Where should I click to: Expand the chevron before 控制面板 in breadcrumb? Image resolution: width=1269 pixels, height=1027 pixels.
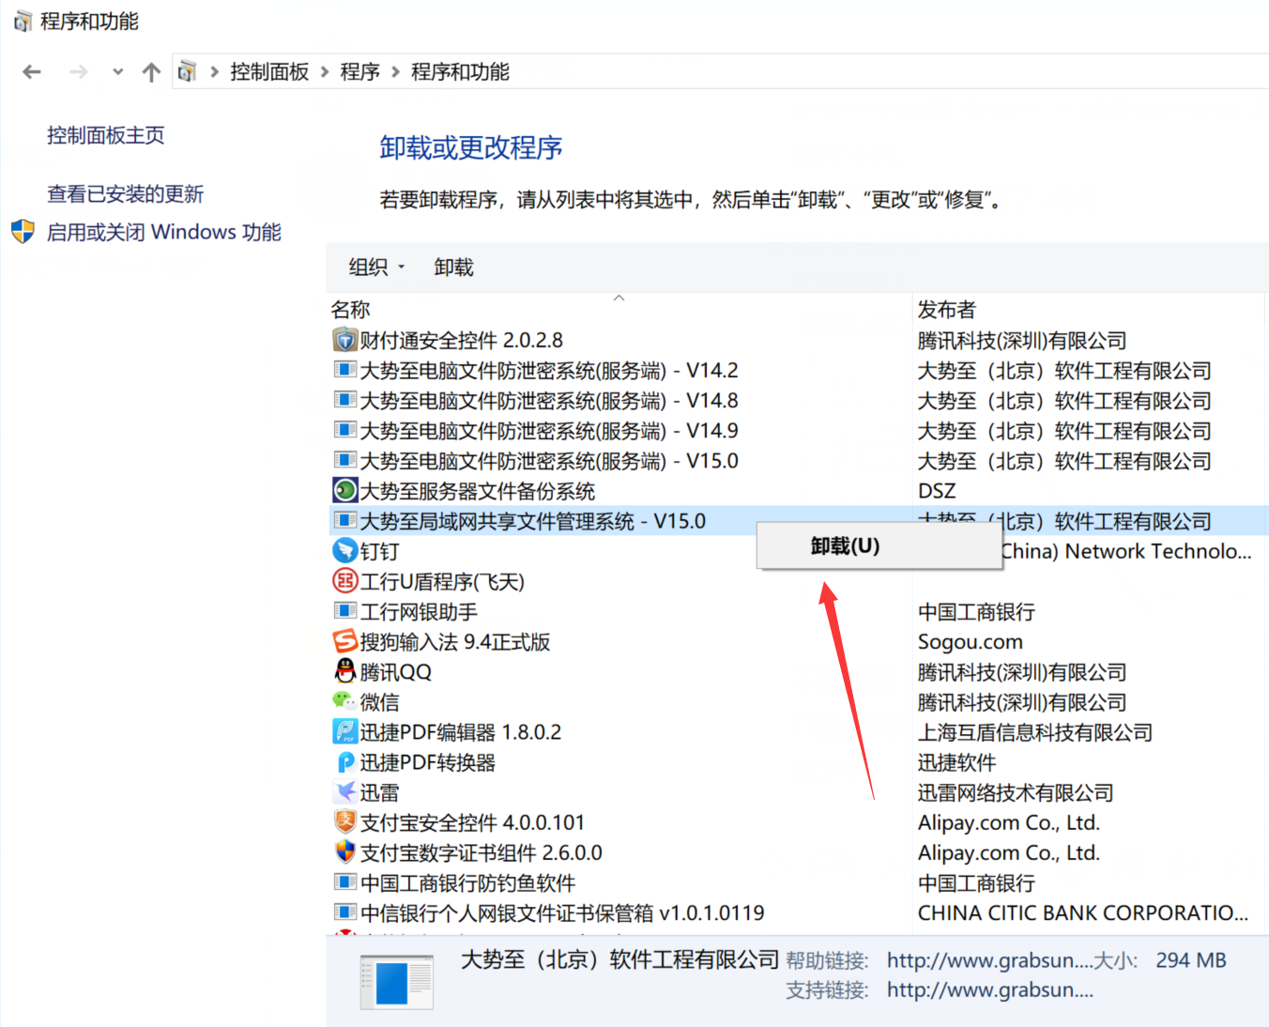[x=214, y=71]
